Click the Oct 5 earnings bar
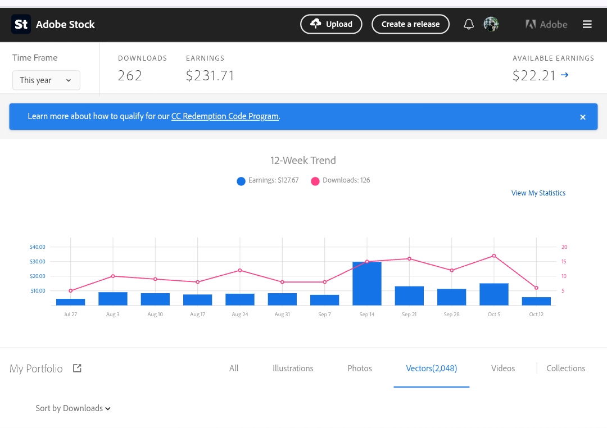The width and height of the screenshot is (607, 428). pos(494,294)
